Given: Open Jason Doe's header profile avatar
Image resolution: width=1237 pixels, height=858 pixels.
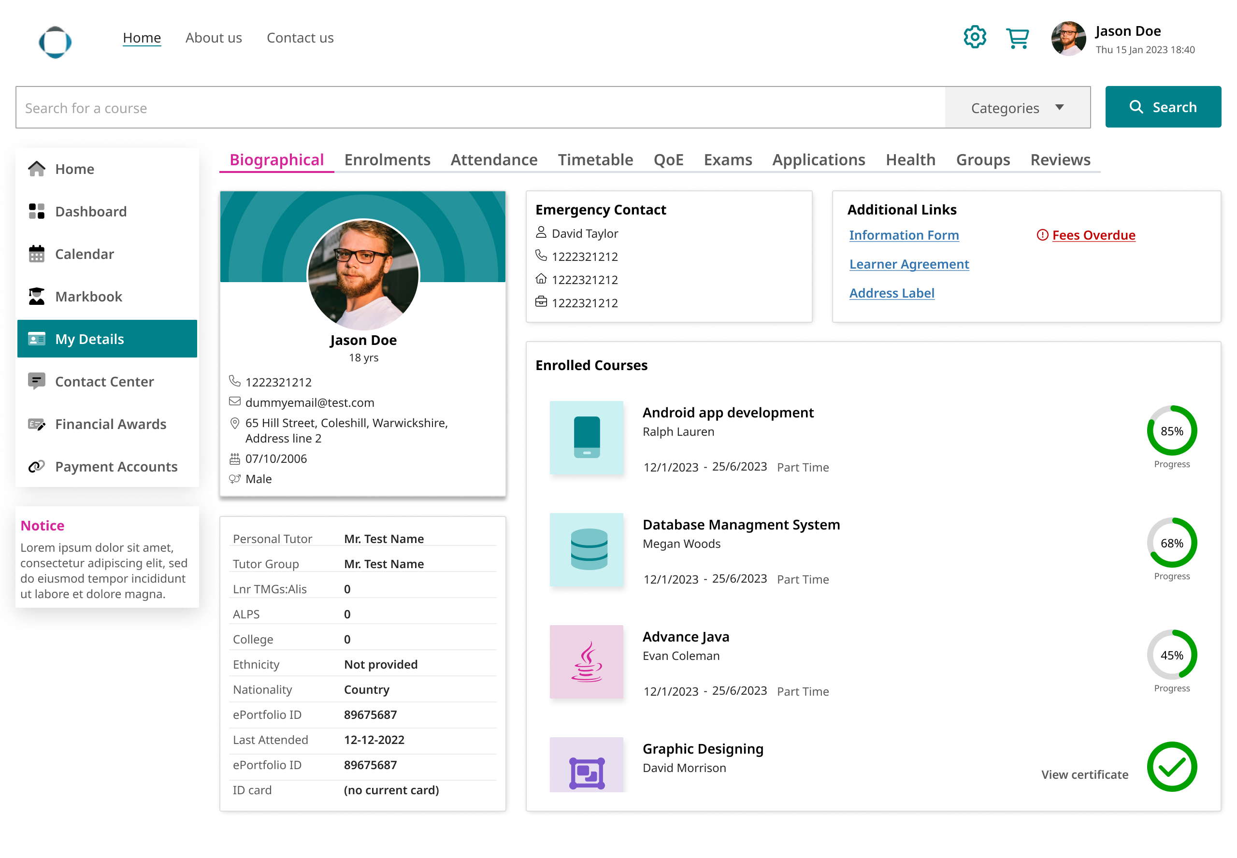Looking at the screenshot, I should (x=1068, y=39).
